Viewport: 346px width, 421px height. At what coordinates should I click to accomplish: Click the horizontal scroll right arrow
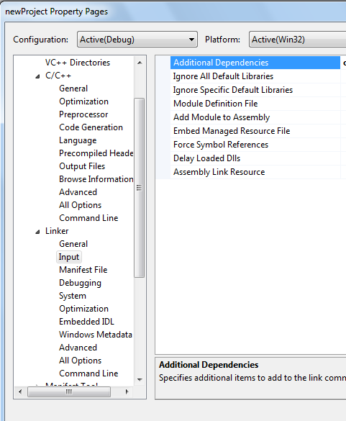(127, 391)
